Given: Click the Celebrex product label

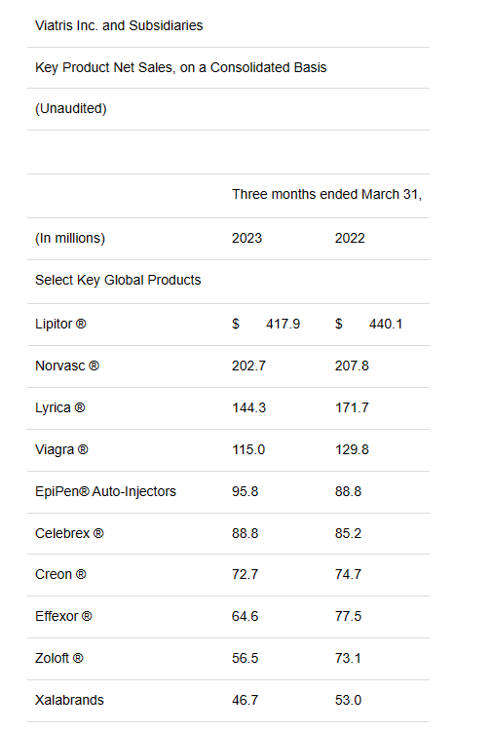Looking at the screenshot, I should click(69, 533).
